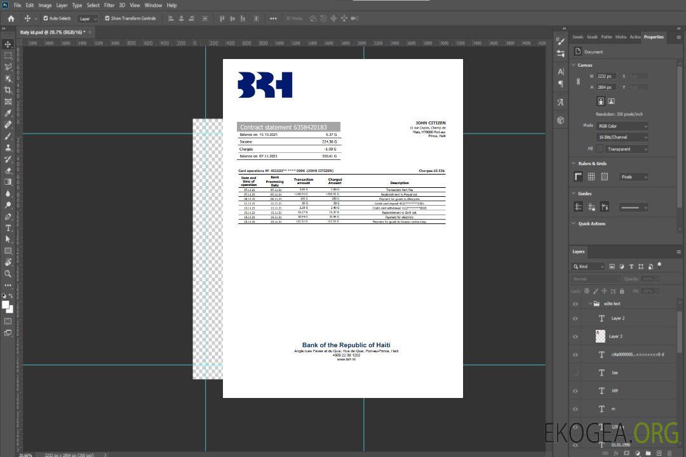
Task: Select the Brush tool
Action: pos(8,136)
